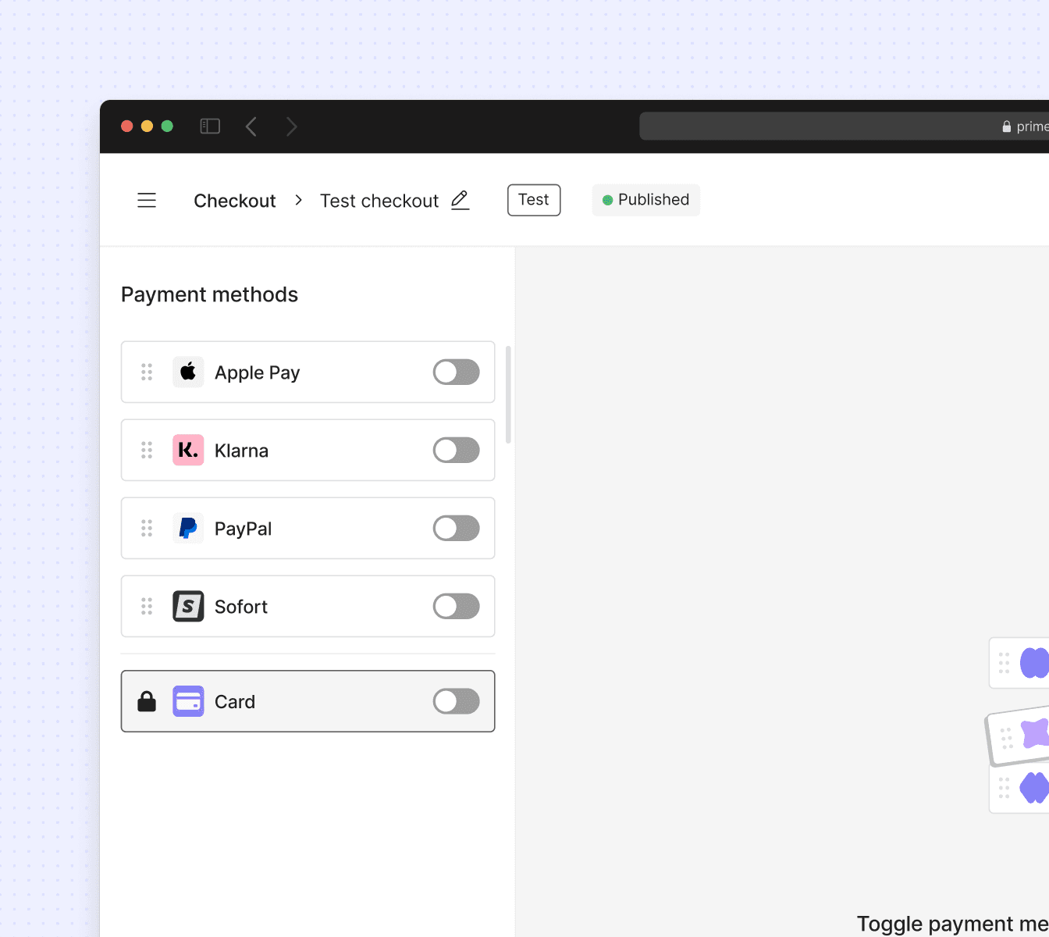Click the browser address bar
The image size is (1049, 937).
[x=844, y=126]
